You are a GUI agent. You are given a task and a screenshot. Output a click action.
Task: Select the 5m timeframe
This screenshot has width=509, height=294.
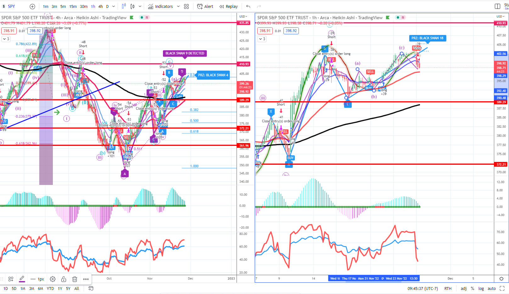pyautogui.click(x=63, y=6)
